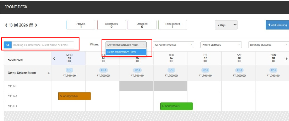Viewport: 289px width, 121px height.
Task: Click 0/3 availability badge under Friday
Action: pyautogui.click(x=205, y=70)
